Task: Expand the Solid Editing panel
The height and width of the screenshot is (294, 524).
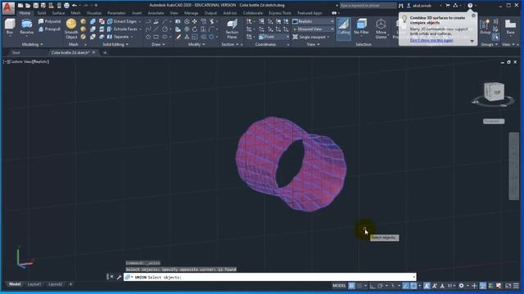Action: pyautogui.click(x=115, y=44)
